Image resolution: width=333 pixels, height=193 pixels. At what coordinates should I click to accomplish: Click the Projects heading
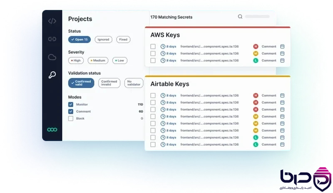coord(80,19)
